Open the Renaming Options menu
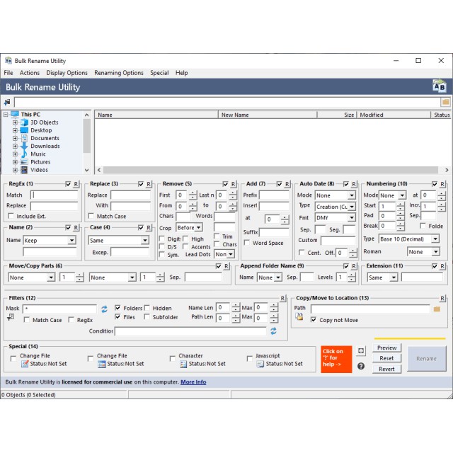The height and width of the screenshot is (453, 453). 118,73
